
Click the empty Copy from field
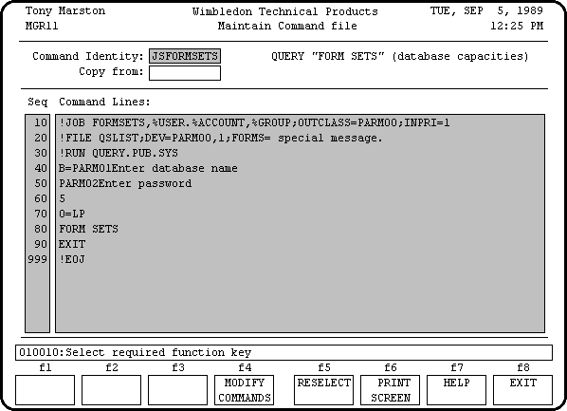point(185,72)
